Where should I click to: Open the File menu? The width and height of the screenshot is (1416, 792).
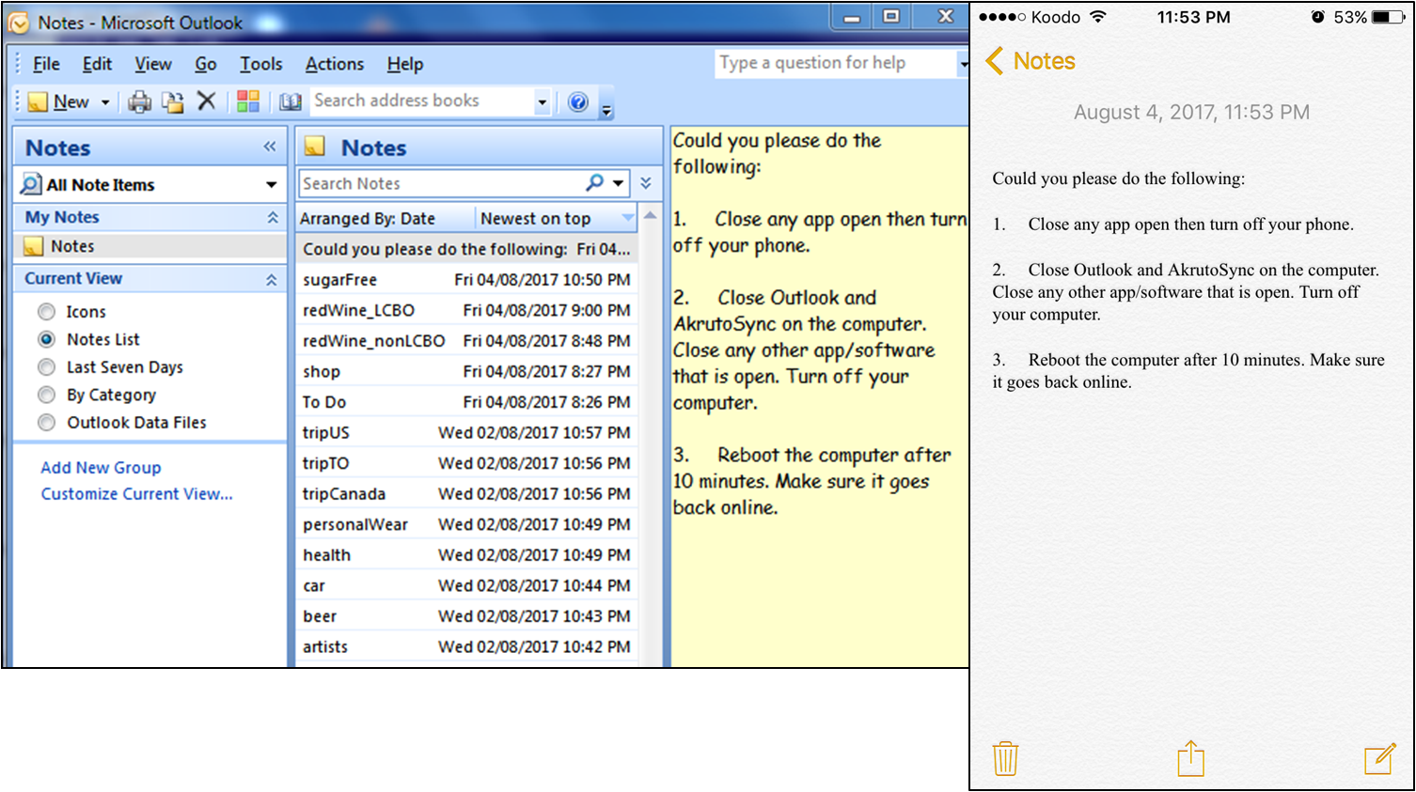click(46, 64)
